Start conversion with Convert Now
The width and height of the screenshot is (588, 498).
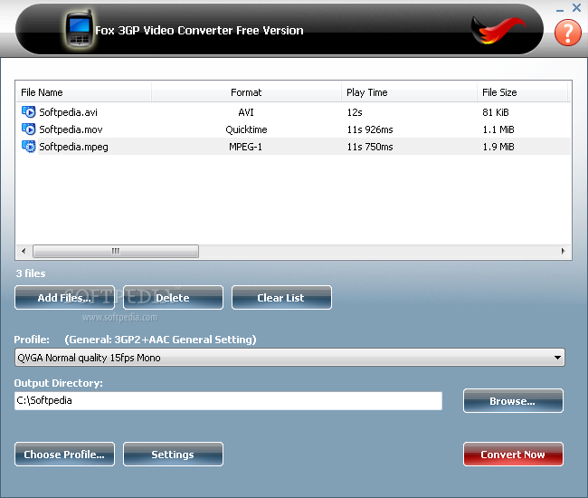513,455
